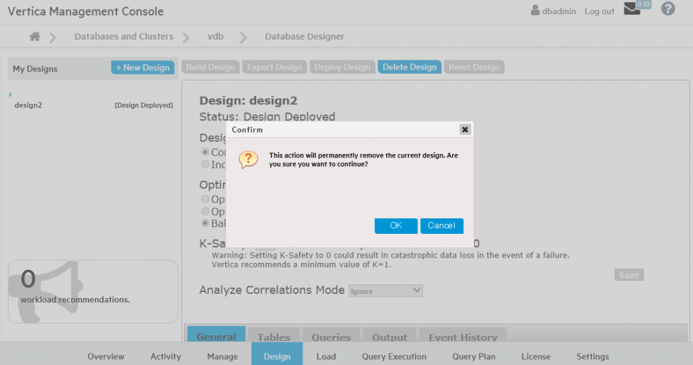Click the + New Design button
Image resolution: width=693 pixels, height=365 pixels.
[143, 68]
